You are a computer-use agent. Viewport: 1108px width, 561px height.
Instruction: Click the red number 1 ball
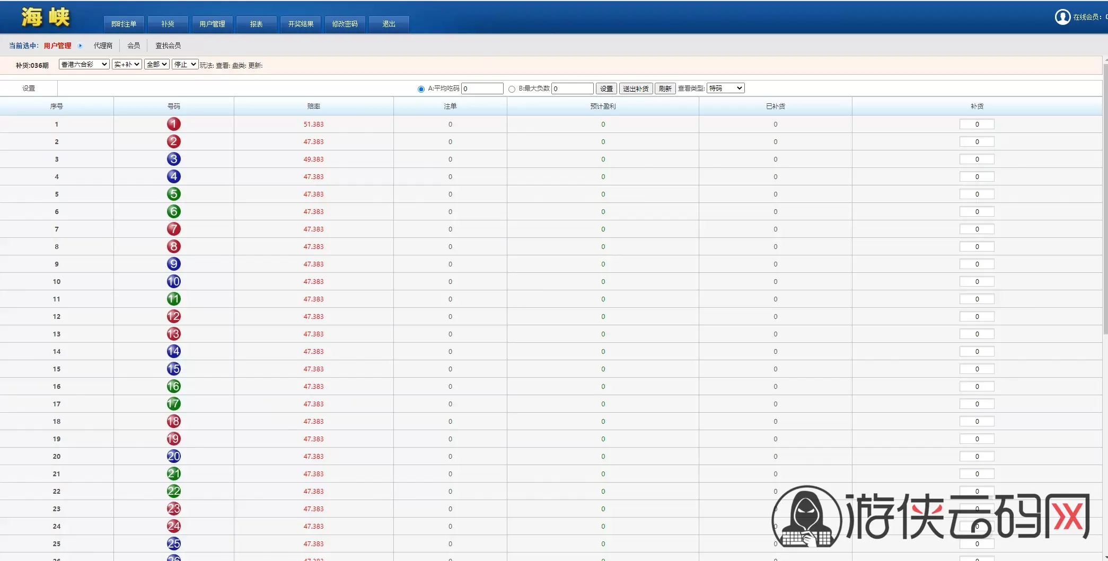pos(174,124)
